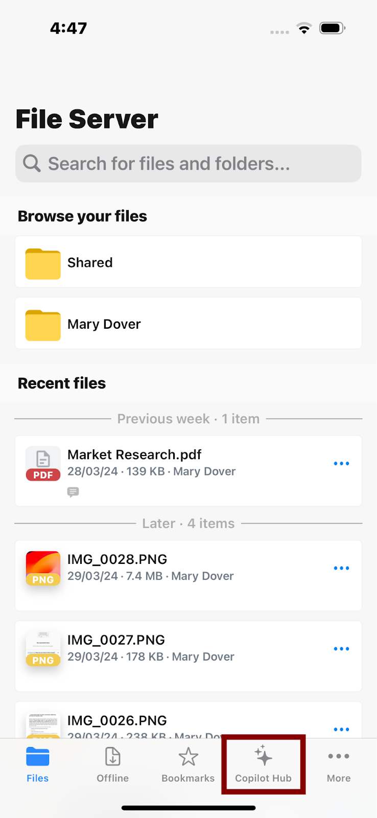Open the Mary Dover folder
The image size is (377, 818).
(x=188, y=323)
